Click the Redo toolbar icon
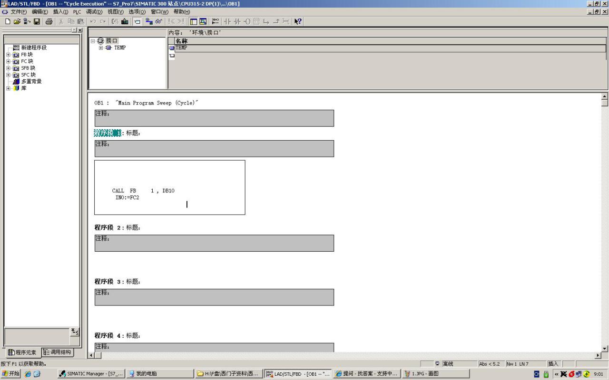This screenshot has width=609, height=380. coord(102,21)
